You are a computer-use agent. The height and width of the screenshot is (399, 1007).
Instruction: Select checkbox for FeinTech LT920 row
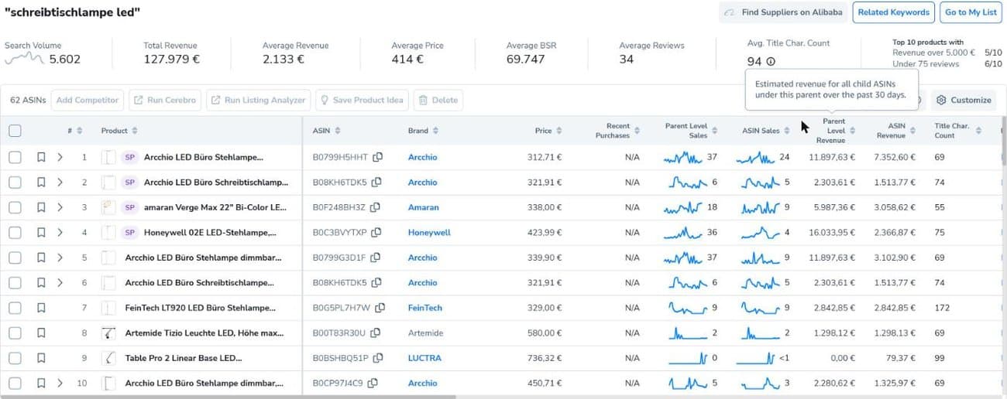(15, 308)
